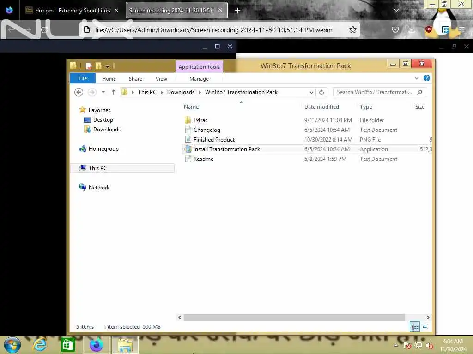Open recent locations dropdown arrow
This screenshot has height=354, width=473.
pos(103,92)
